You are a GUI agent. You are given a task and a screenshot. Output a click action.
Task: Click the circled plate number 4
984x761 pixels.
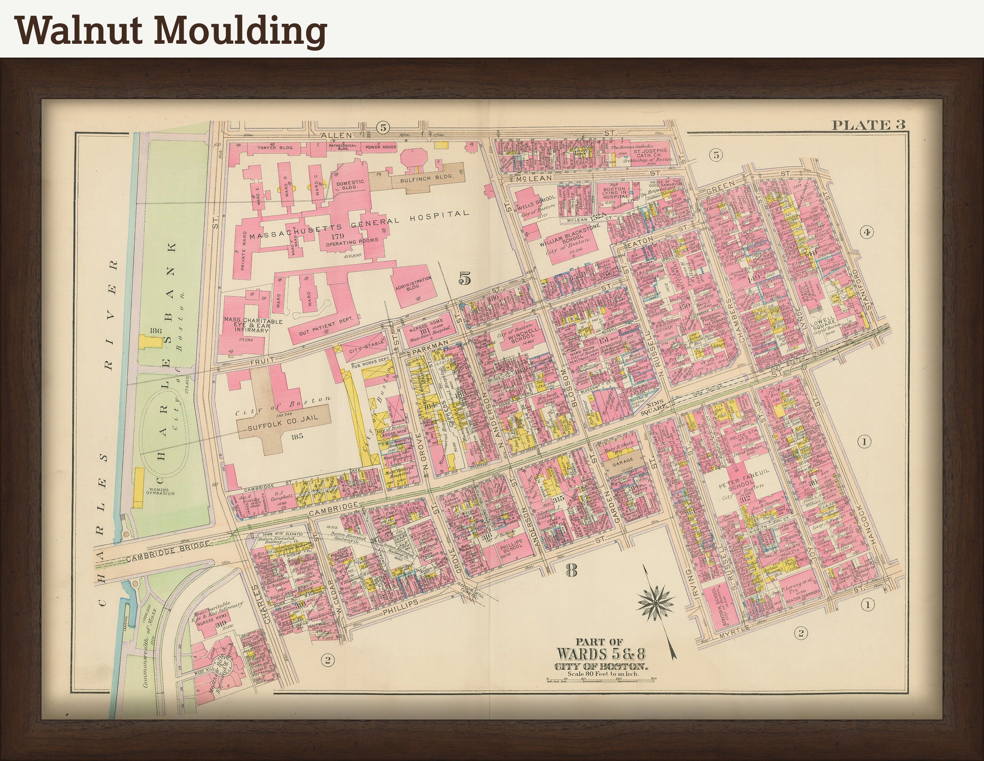866,233
